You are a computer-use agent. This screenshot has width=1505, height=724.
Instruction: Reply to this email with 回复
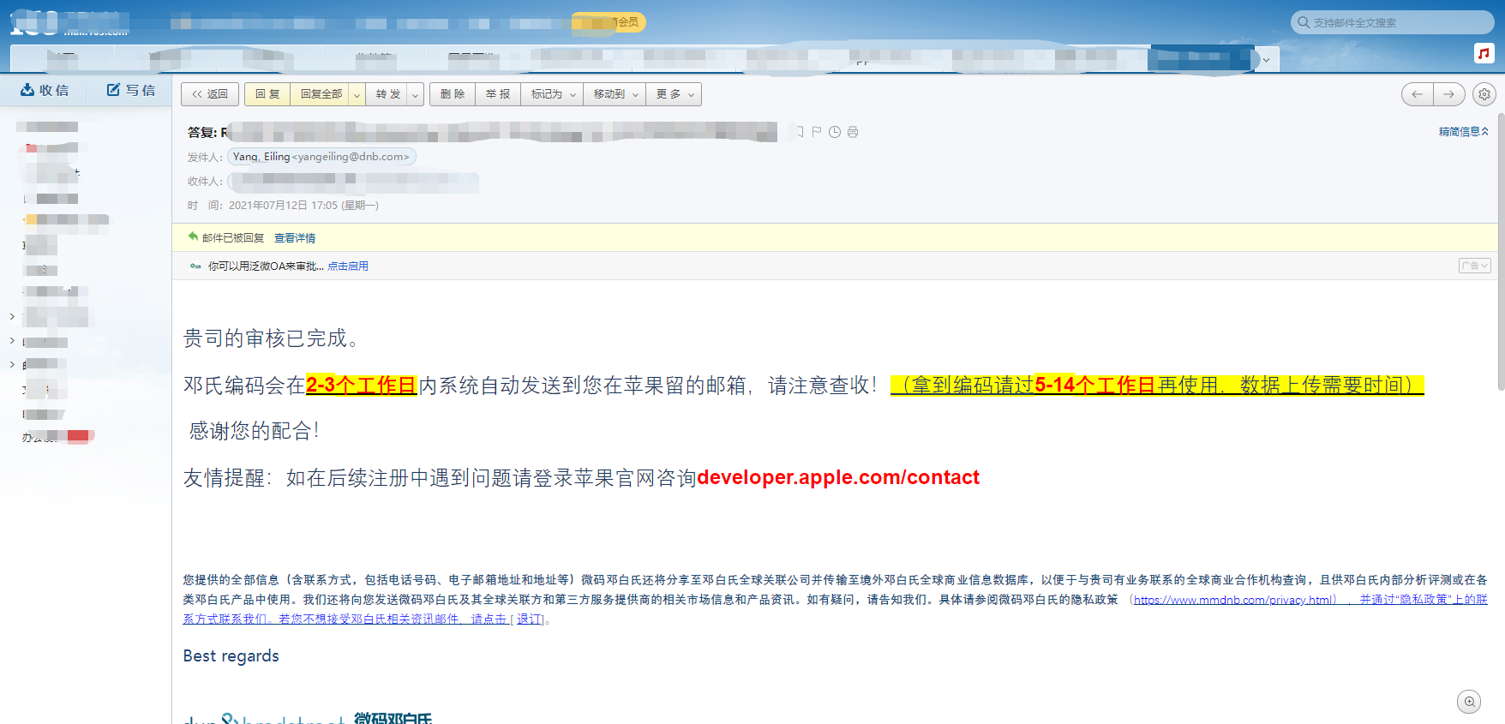click(267, 94)
